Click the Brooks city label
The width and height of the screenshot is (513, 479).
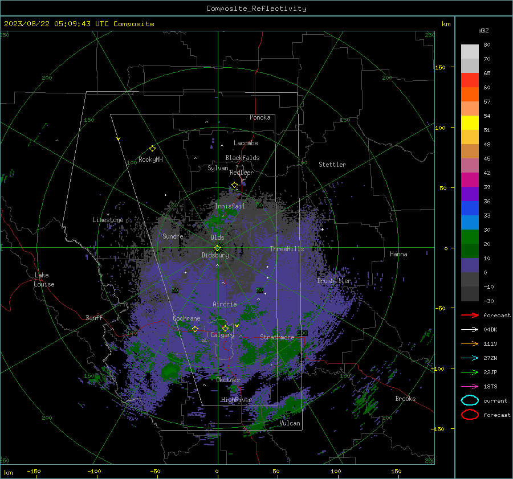405,399
